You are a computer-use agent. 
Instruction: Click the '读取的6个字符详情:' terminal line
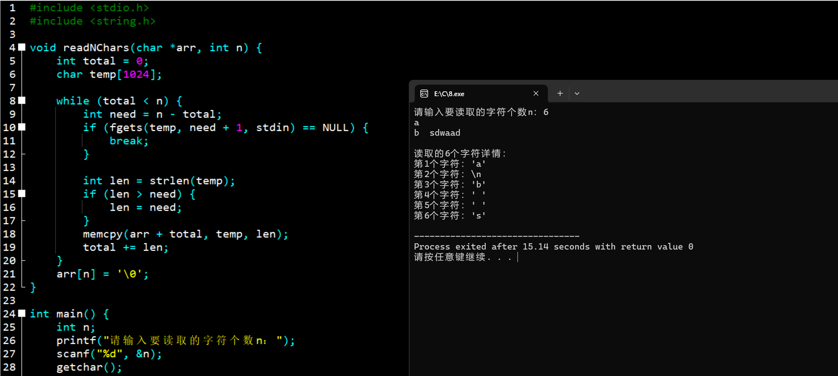pyautogui.click(x=460, y=153)
